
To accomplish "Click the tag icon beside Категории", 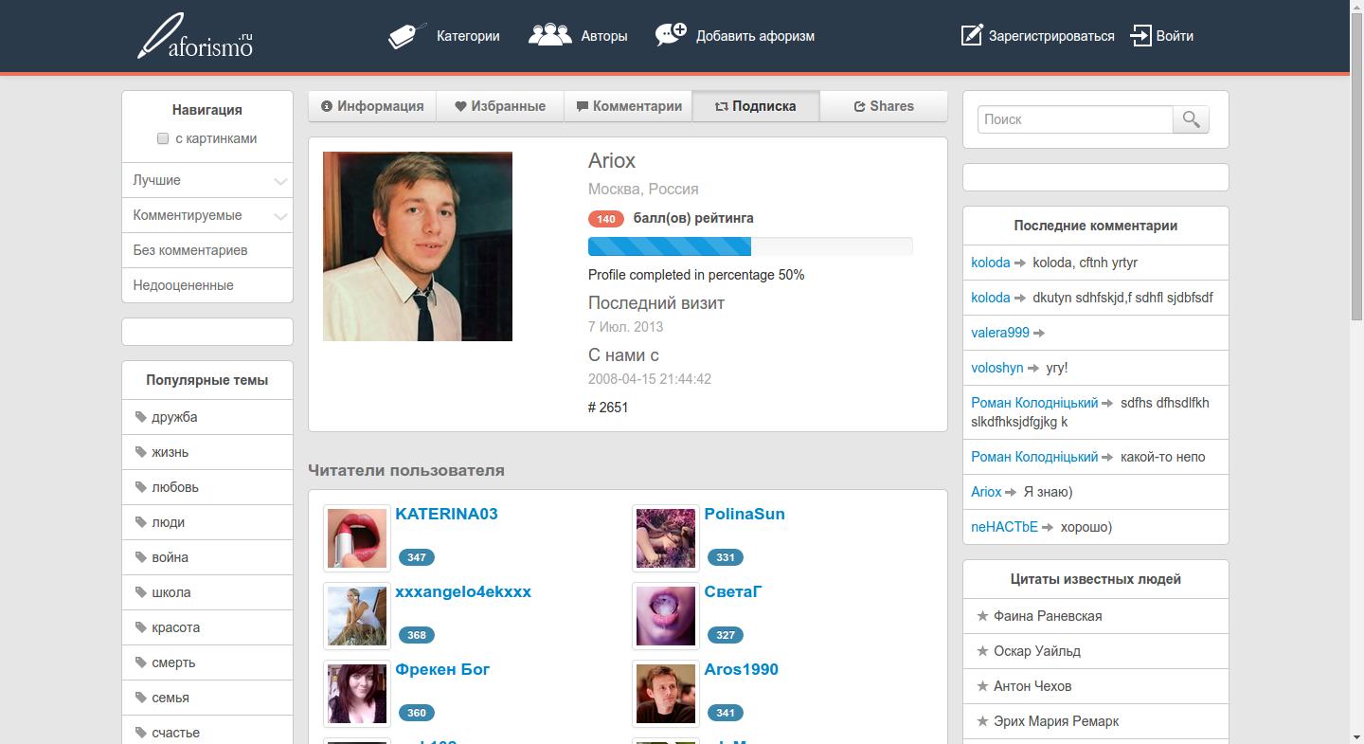I will pos(407,36).
